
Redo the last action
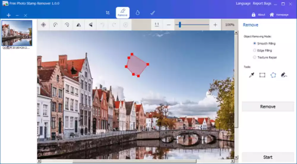coord(114,25)
